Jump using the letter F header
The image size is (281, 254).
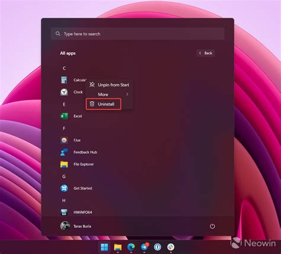(64, 128)
